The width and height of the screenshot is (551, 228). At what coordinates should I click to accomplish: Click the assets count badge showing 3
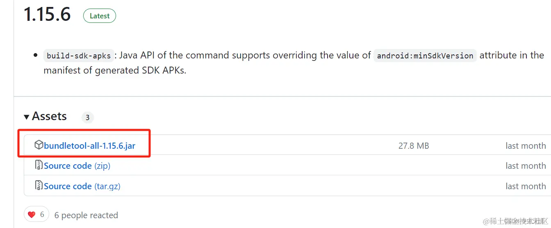click(87, 118)
